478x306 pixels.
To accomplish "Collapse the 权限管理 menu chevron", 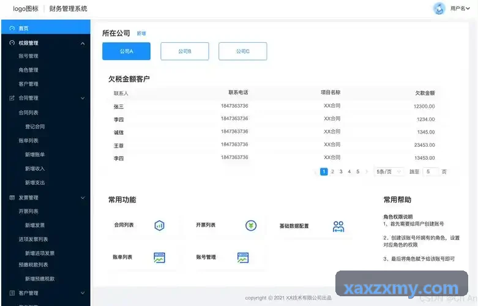I will point(83,43).
